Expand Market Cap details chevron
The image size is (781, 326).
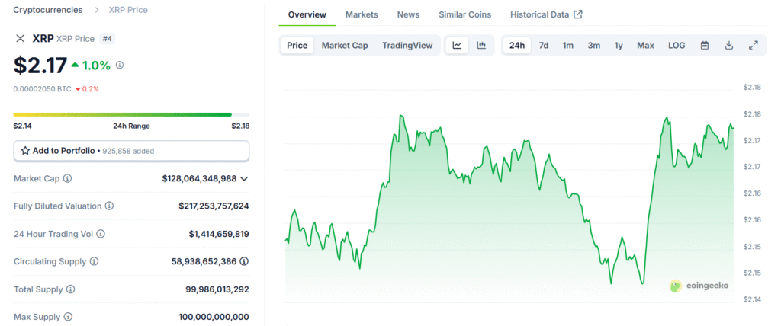244,179
